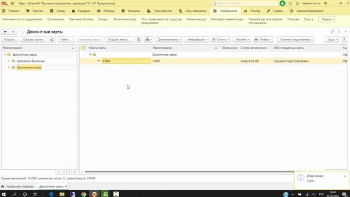Expand the Еще dropdown in links panel

[x=308, y=20]
